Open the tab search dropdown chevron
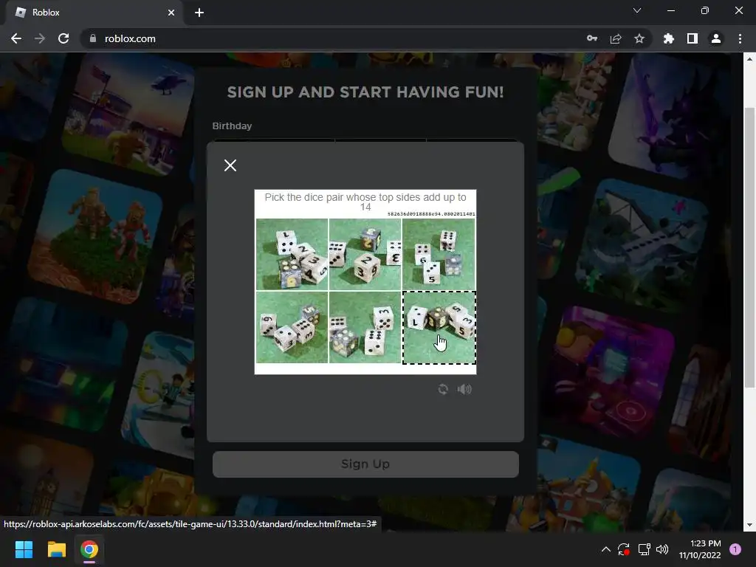Screen dimensions: 756x567 tap(637, 10)
